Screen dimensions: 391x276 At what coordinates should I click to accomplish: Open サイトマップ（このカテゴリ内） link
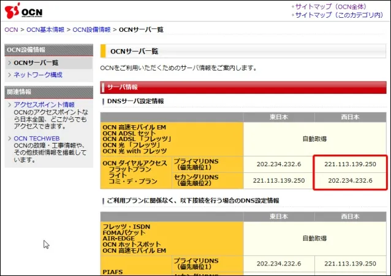pyautogui.click(x=339, y=15)
